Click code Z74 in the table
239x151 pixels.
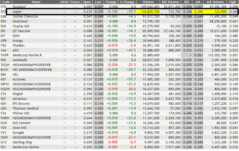point(3,94)
